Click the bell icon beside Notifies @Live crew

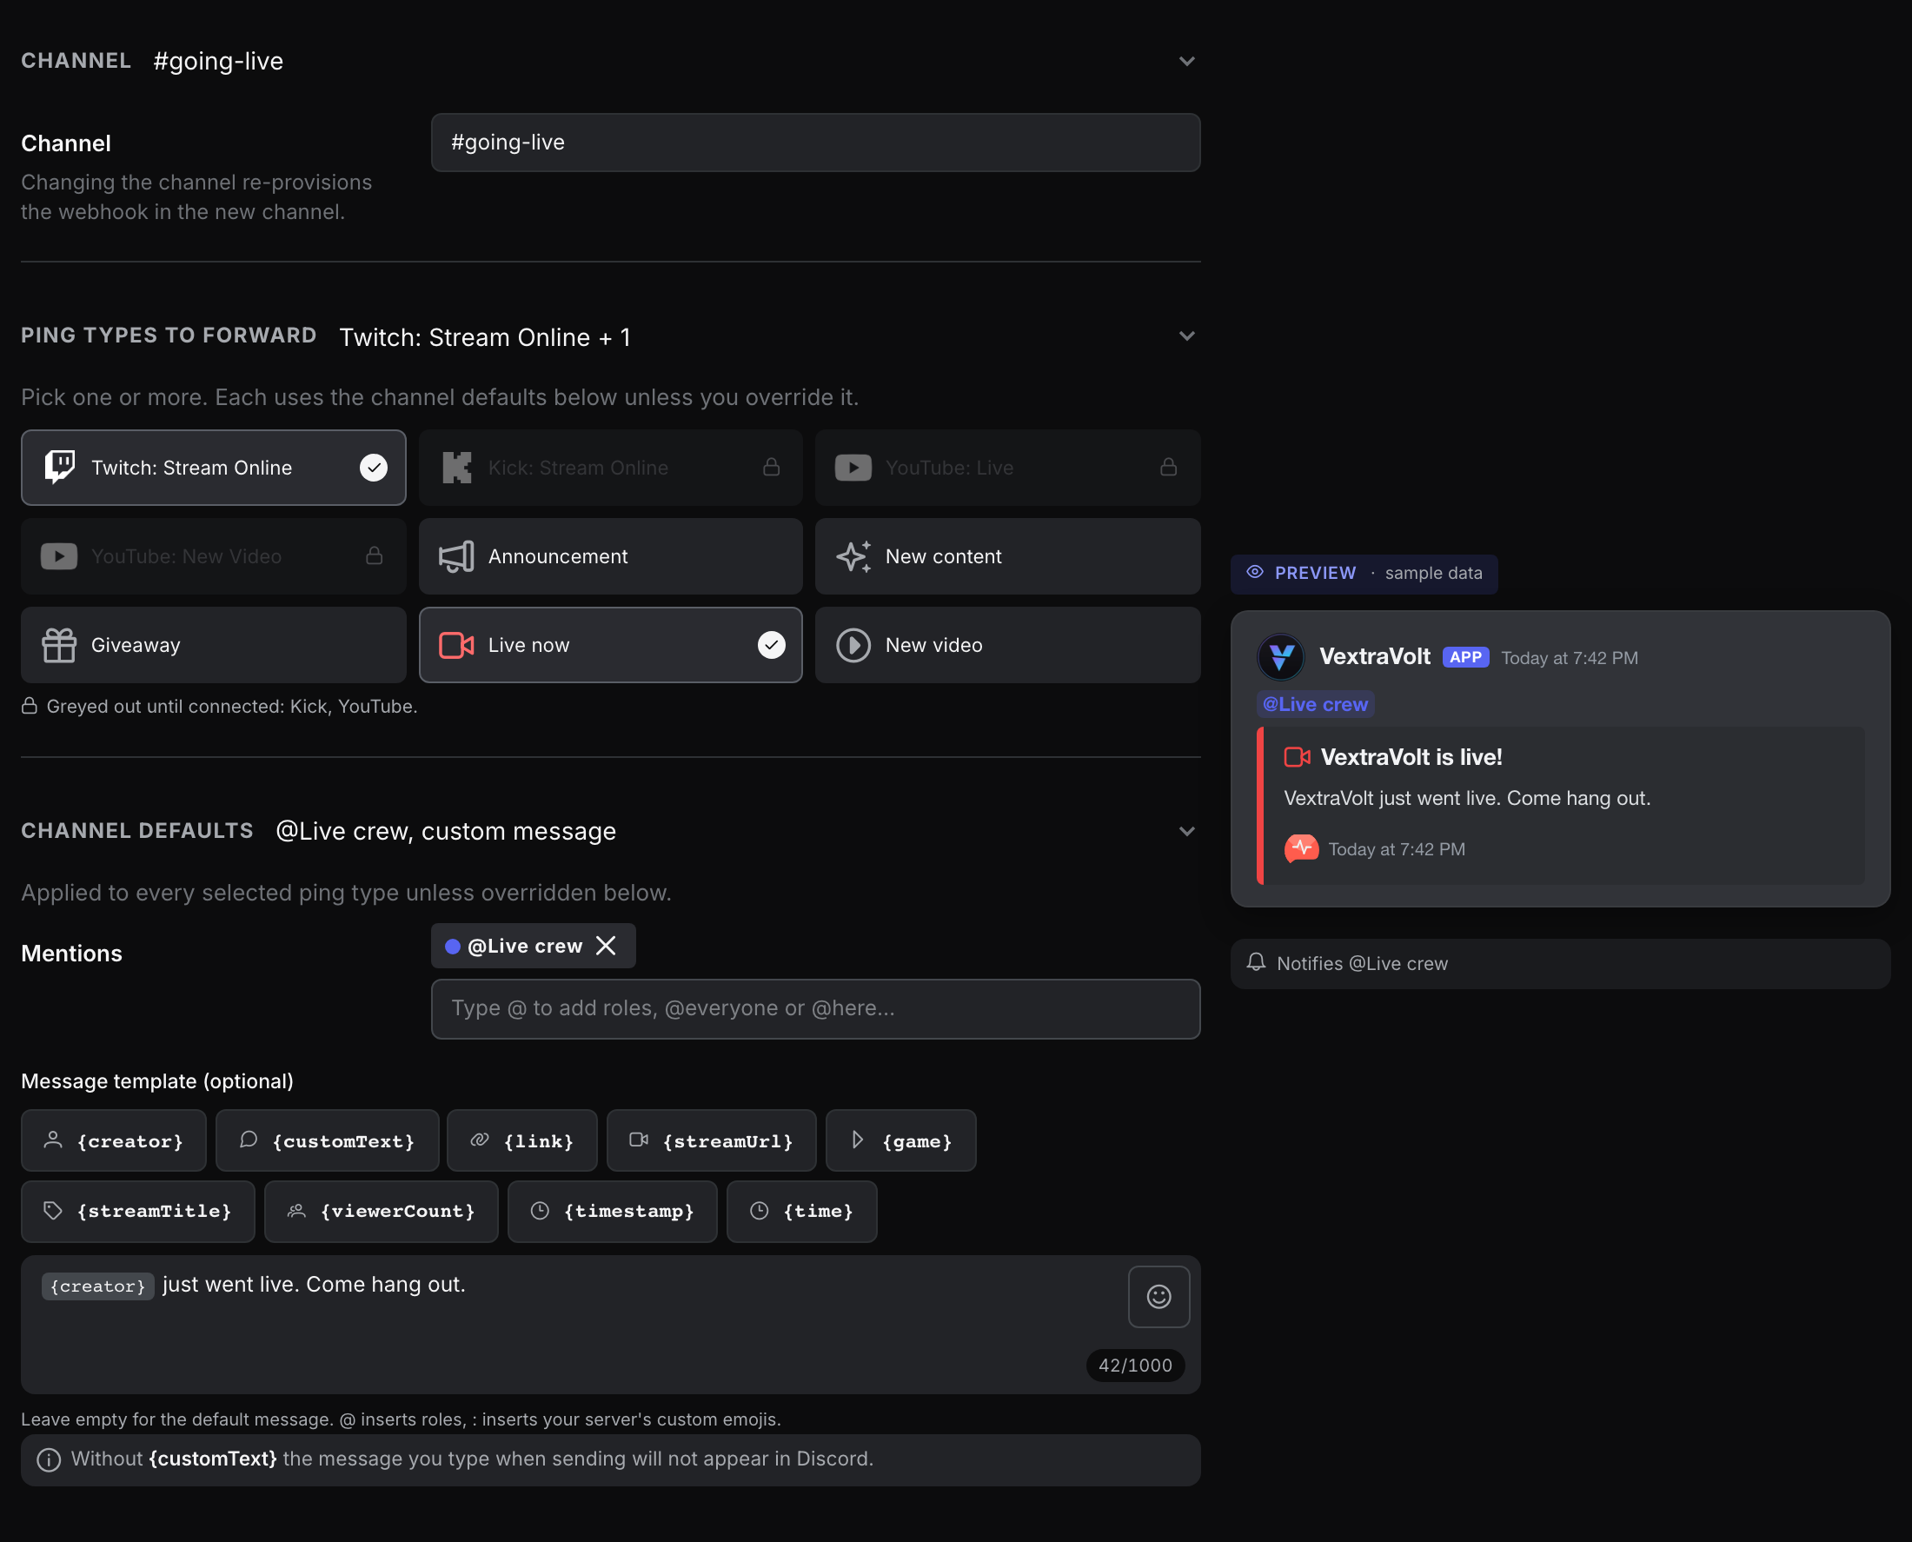1256,963
